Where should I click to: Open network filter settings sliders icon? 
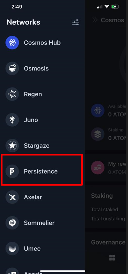pos(76,22)
